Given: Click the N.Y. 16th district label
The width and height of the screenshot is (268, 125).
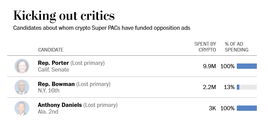Looking at the screenshot, I should click(x=49, y=90).
